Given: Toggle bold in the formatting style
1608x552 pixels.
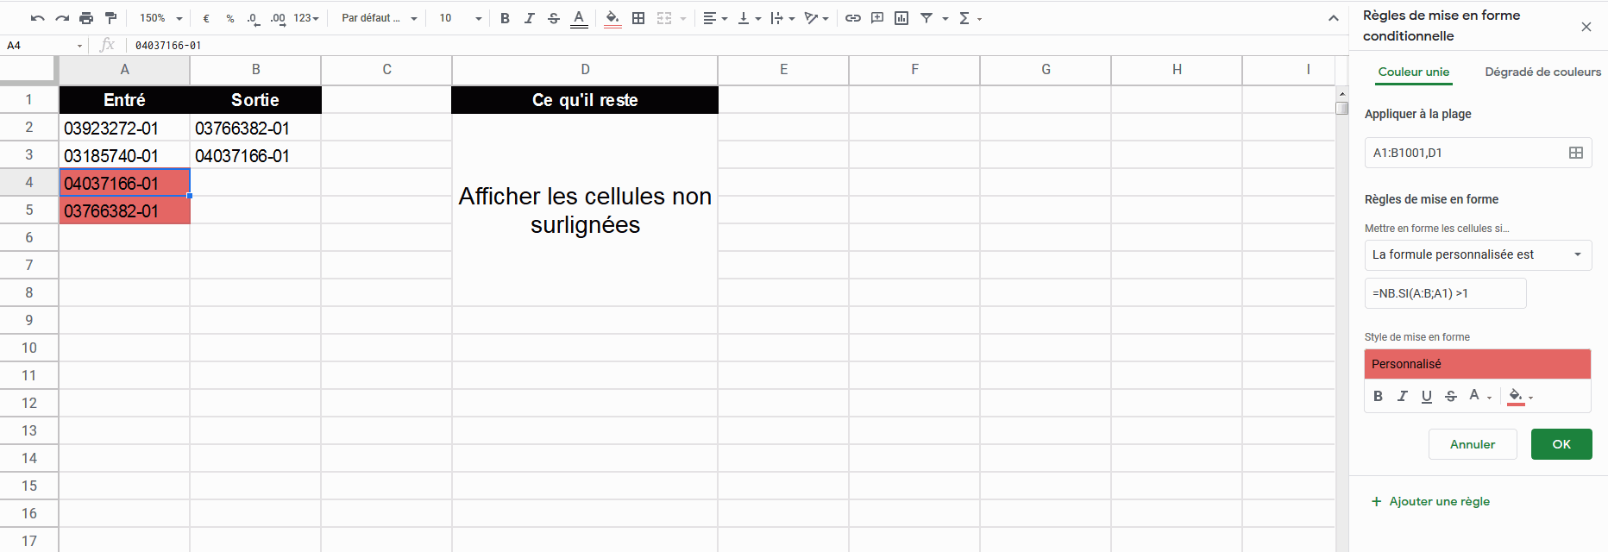Looking at the screenshot, I should 1378,396.
